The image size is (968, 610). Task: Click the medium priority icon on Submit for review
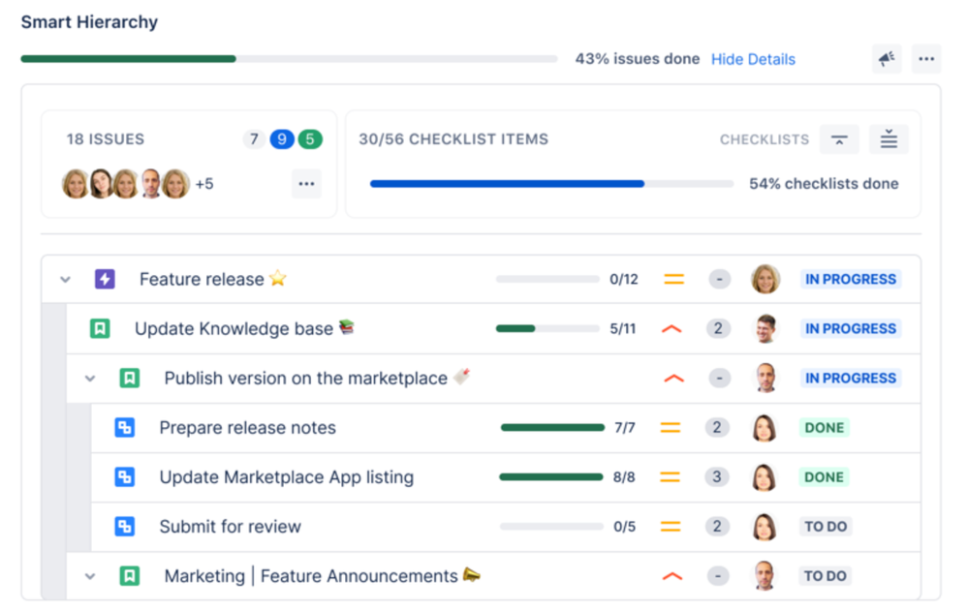(x=671, y=526)
